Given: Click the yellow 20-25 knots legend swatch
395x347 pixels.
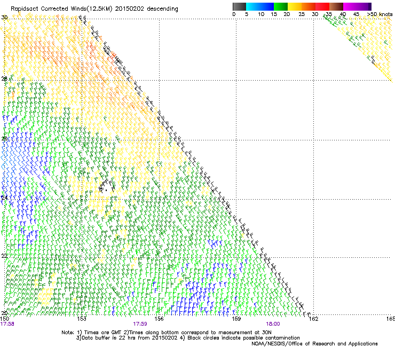Looking at the screenshot, I should coord(295,6).
